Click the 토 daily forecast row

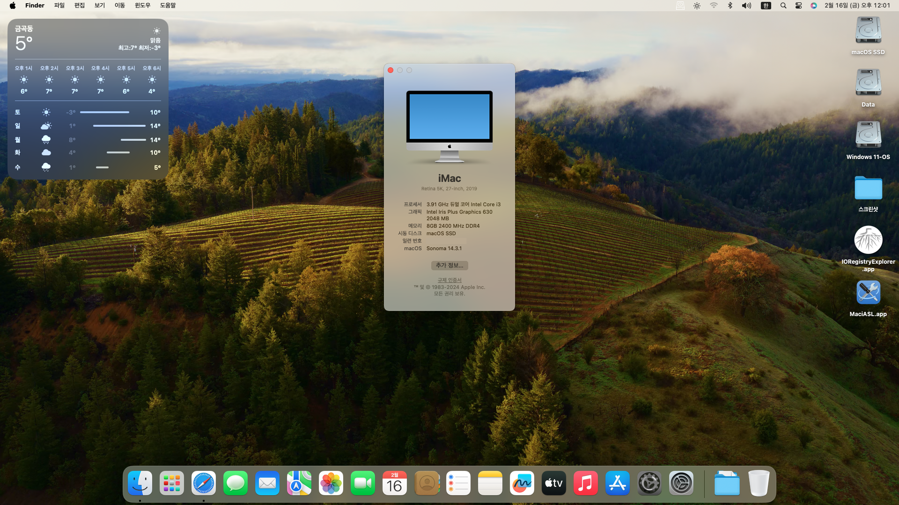(x=88, y=112)
